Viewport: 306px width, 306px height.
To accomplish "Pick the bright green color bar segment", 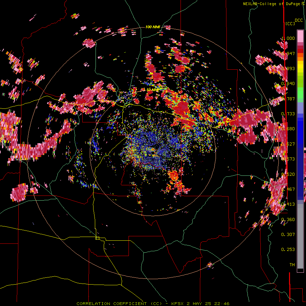I will [300, 93].
